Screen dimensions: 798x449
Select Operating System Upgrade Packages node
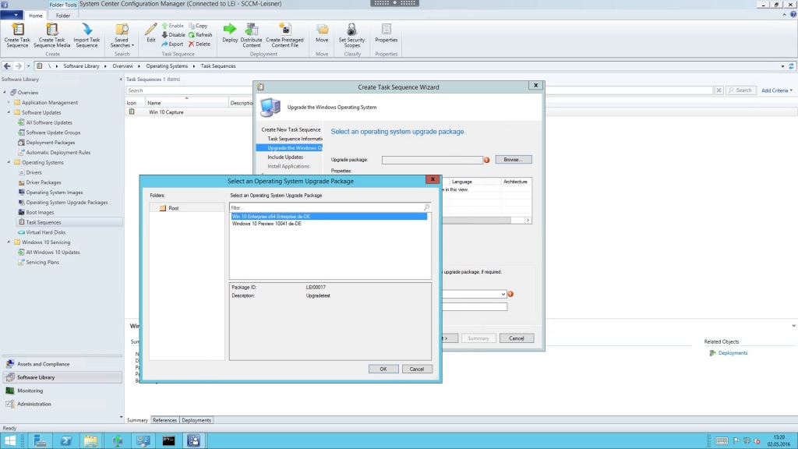point(67,202)
